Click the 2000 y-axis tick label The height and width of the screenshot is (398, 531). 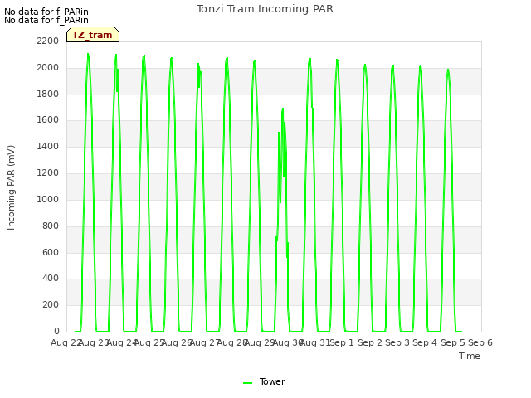click(48, 67)
